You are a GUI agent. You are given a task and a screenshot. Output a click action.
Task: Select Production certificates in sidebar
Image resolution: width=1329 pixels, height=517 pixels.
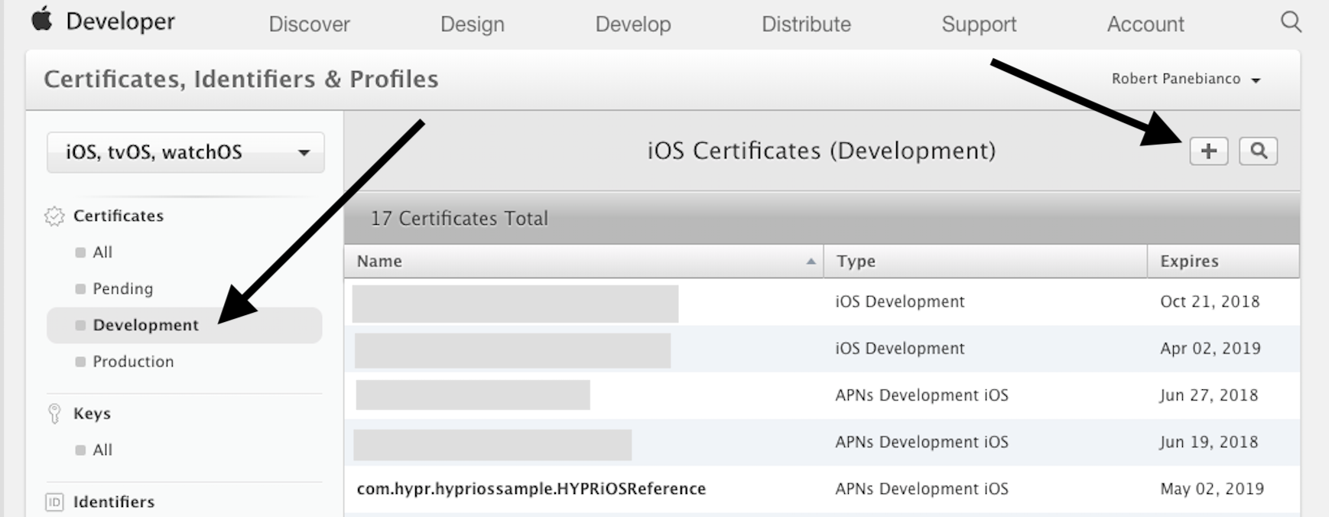click(x=133, y=362)
